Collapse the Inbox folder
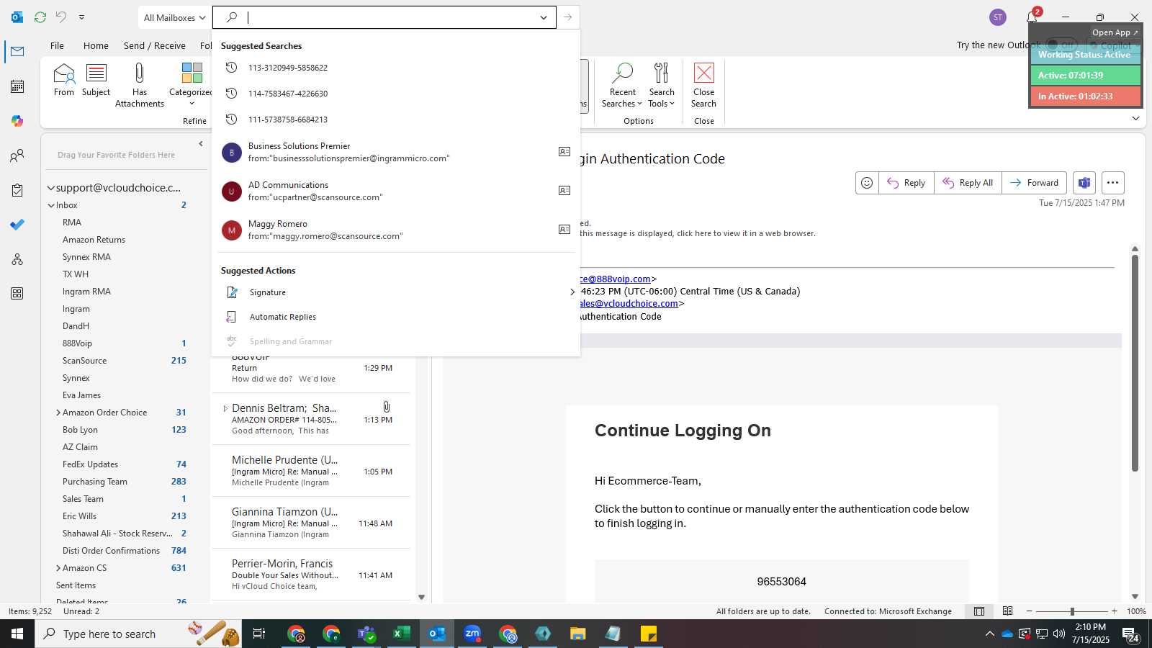 51,205
